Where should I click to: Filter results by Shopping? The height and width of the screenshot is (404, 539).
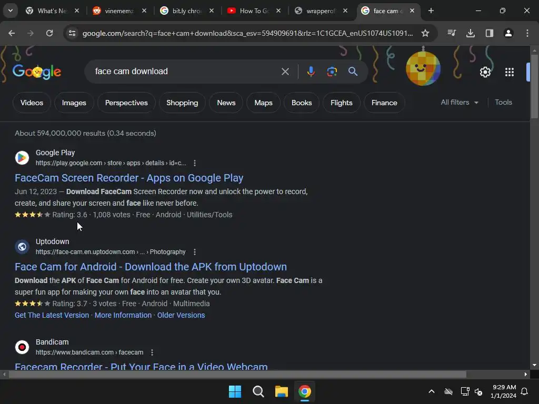point(182,103)
